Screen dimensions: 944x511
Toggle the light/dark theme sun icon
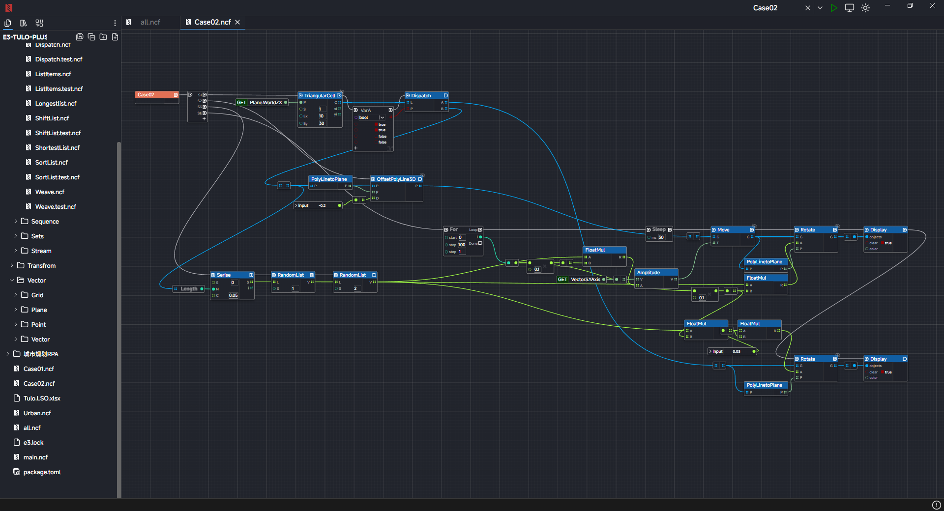pos(865,8)
